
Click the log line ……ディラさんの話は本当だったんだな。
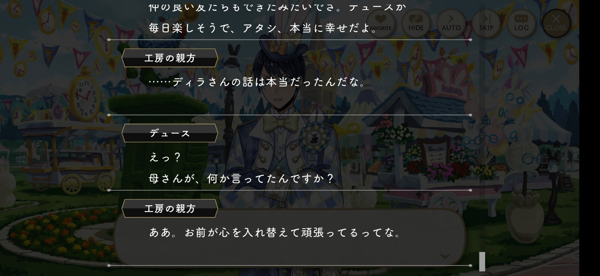tap(257, 82)
